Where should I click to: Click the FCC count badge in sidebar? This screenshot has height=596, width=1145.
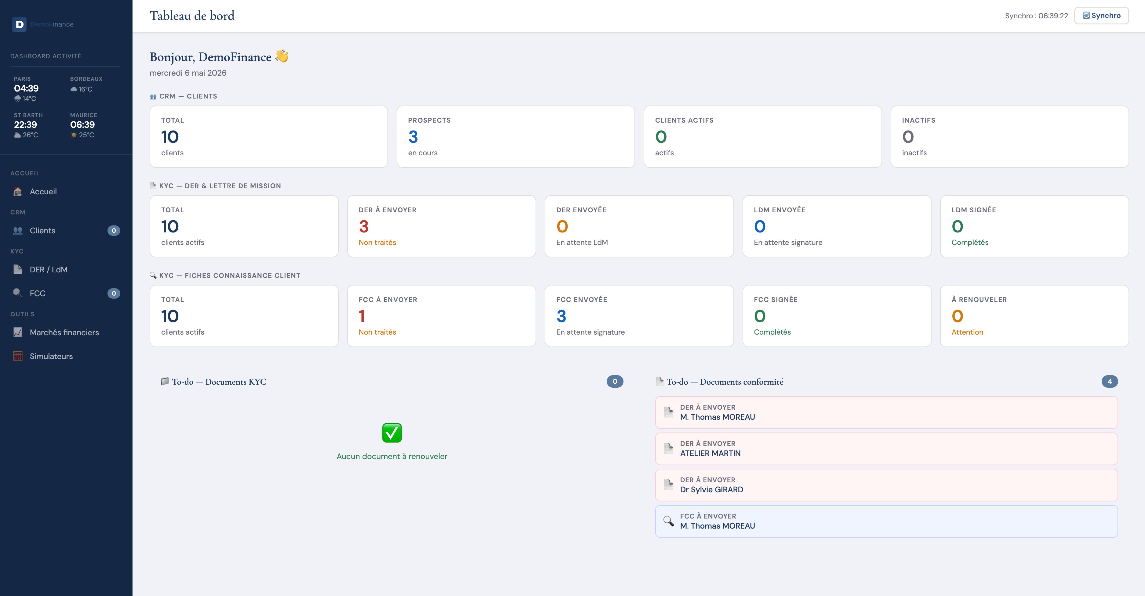[x=114, y=293]
